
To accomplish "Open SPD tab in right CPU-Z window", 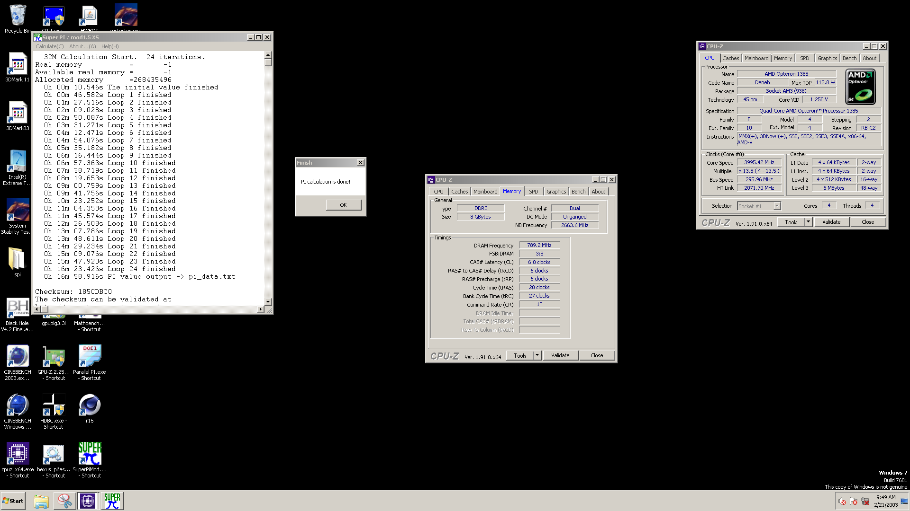I will coord(804,58).
